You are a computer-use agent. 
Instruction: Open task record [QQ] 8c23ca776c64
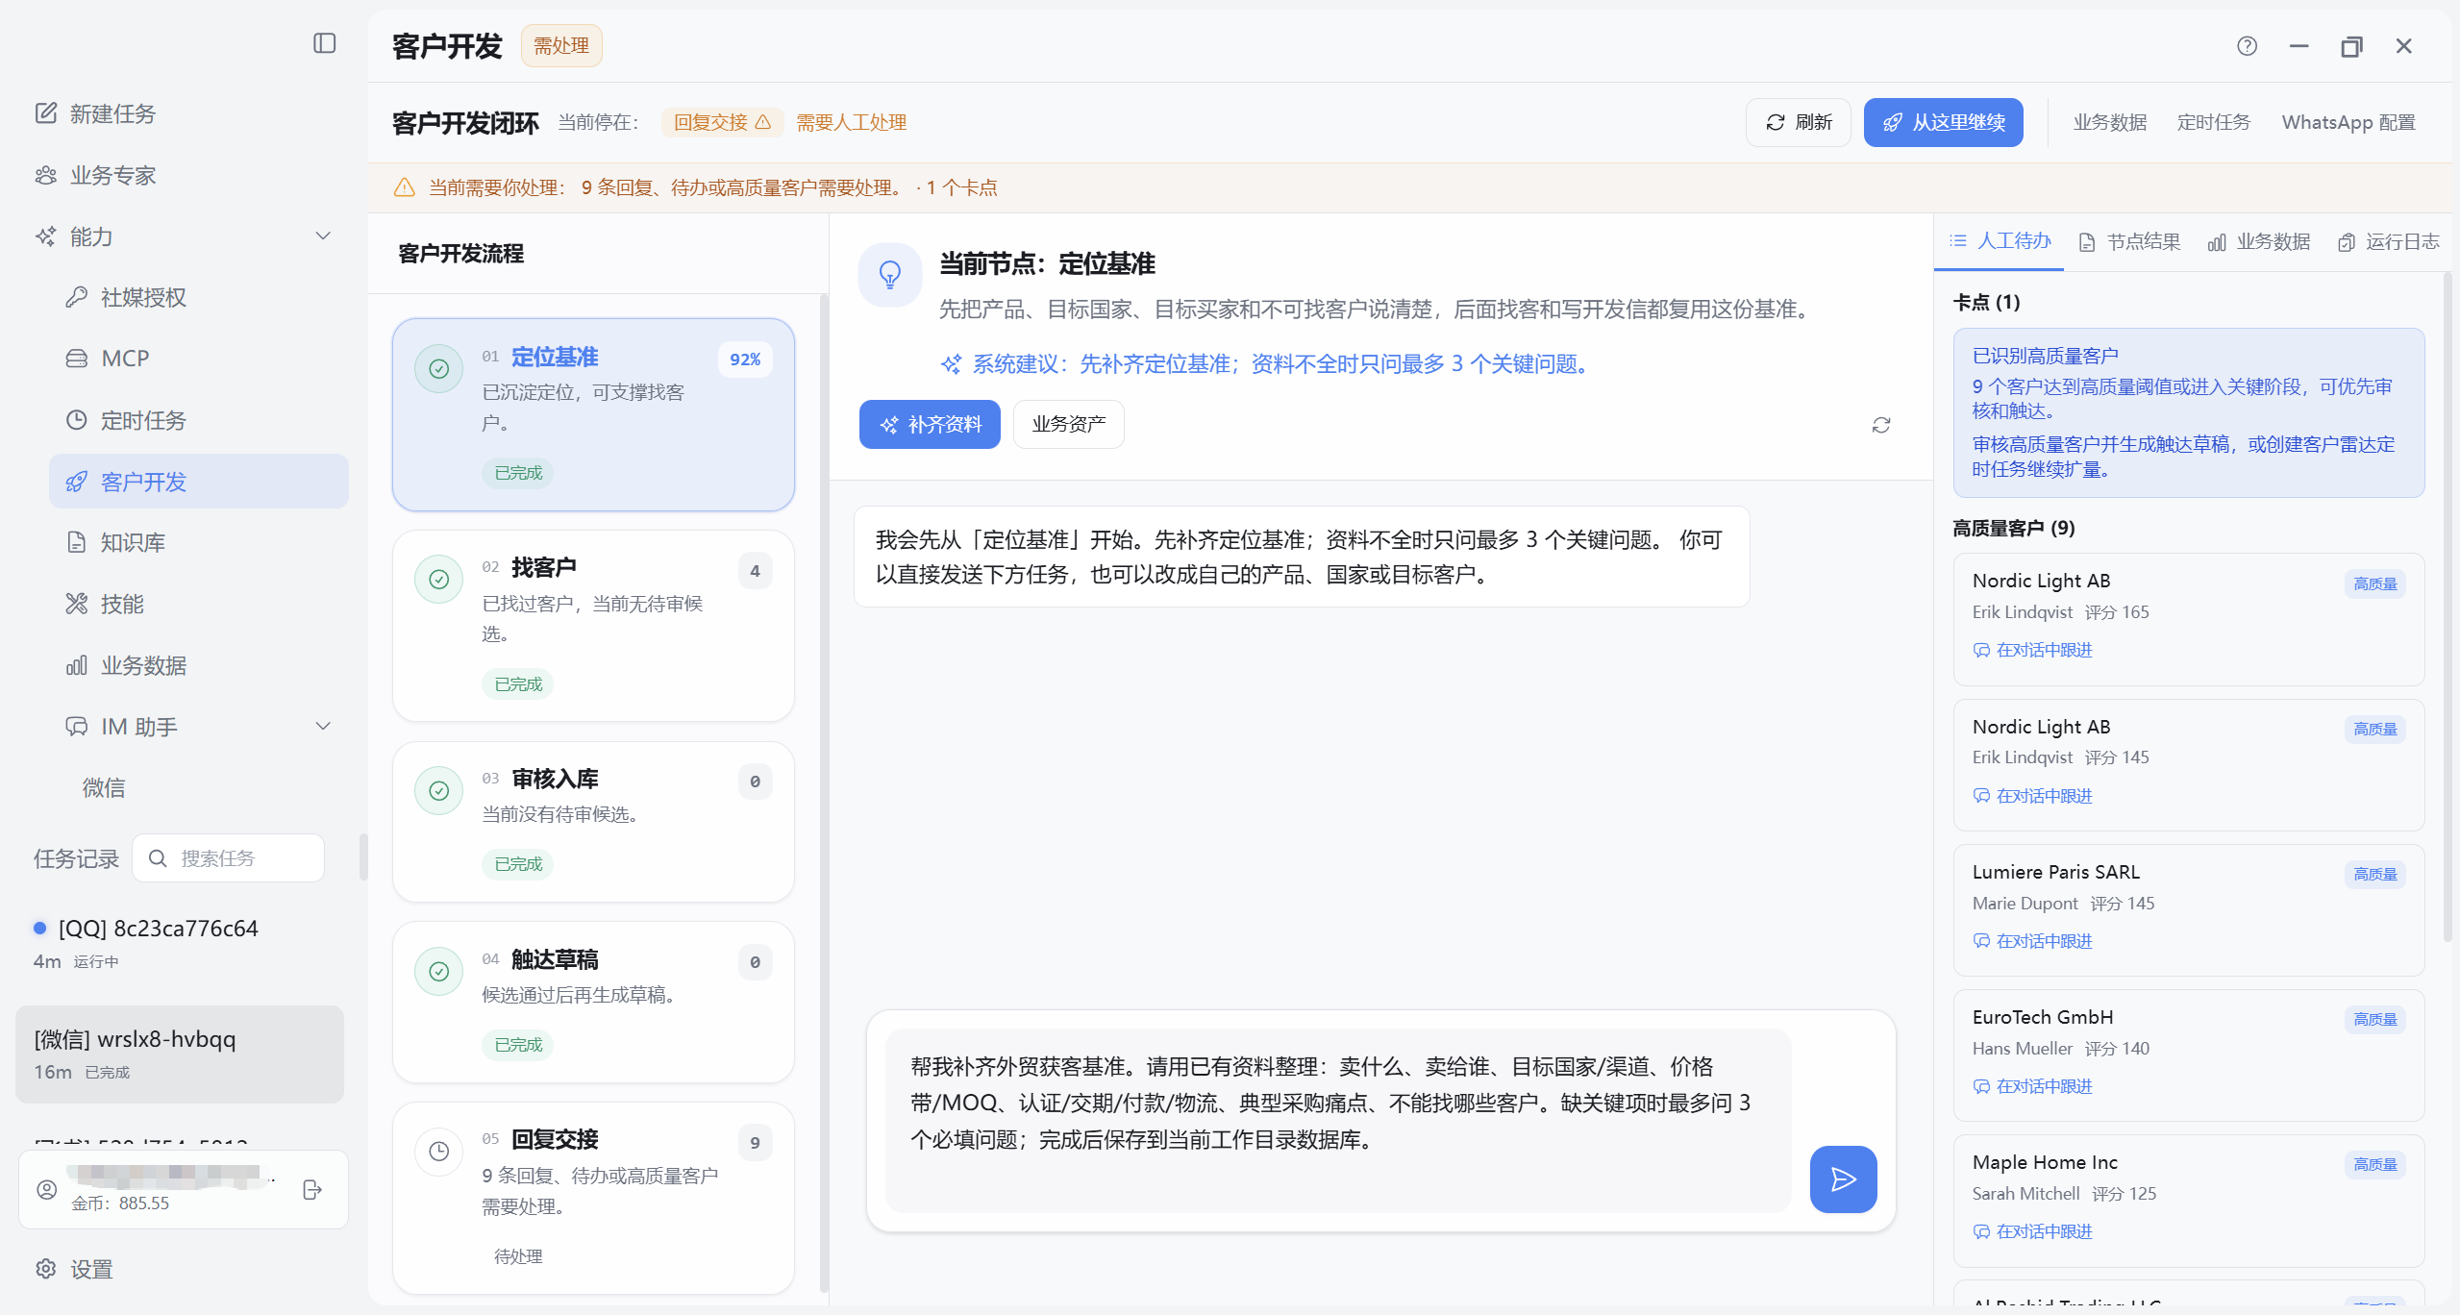(180, 943)
